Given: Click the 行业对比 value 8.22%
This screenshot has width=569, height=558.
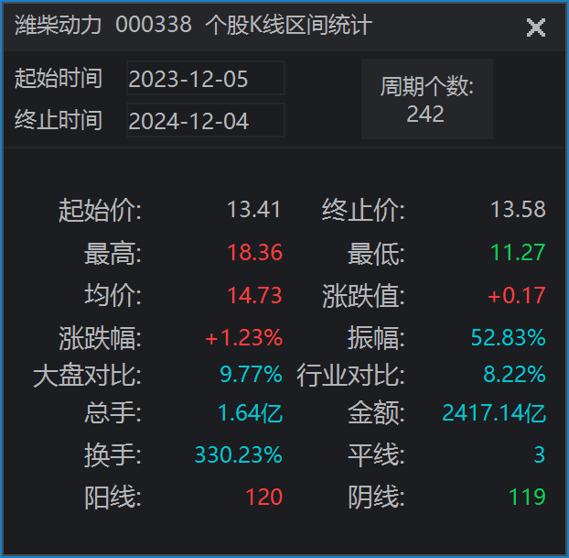Looking at the screenshot, I should point(514,374).
